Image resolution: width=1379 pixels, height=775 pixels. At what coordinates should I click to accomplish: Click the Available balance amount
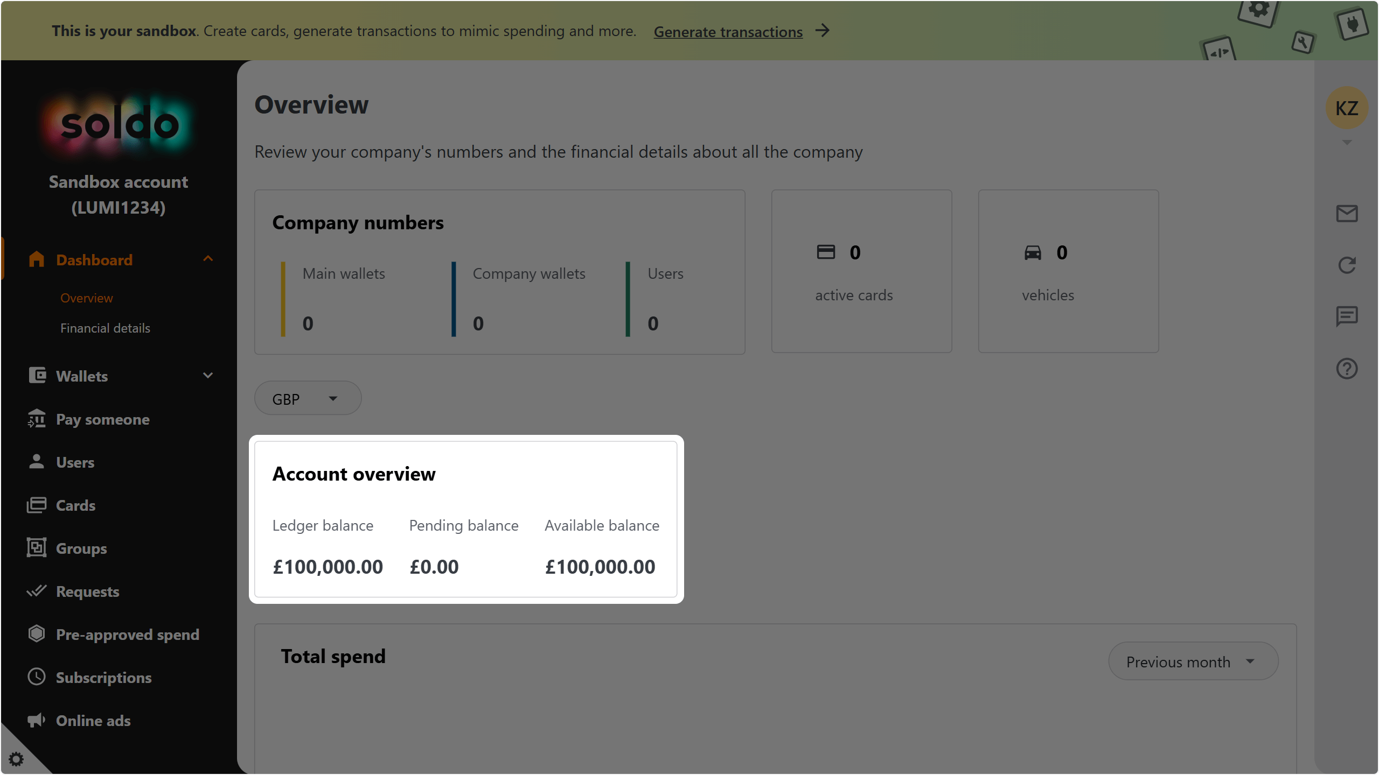click(x=600, y=567)
